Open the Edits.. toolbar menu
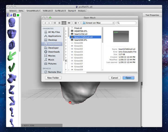 point(21,11)
